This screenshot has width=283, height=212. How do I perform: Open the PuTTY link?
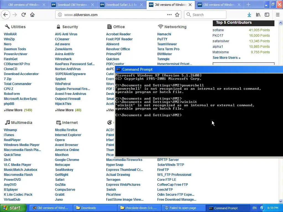pyautogui.click(x=162, y=39)
